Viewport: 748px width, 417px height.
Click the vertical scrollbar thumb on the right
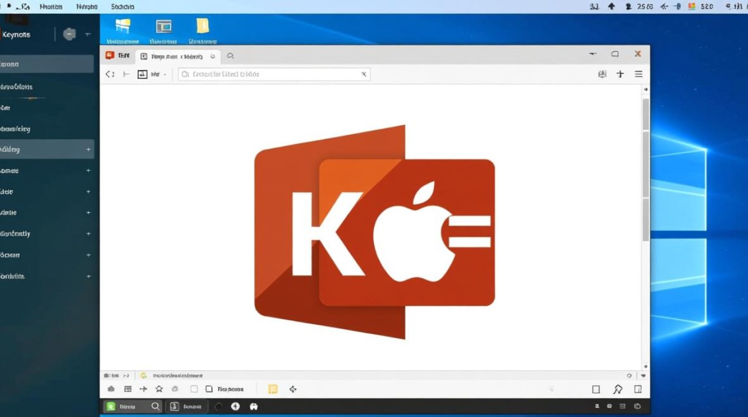[646, 167]
